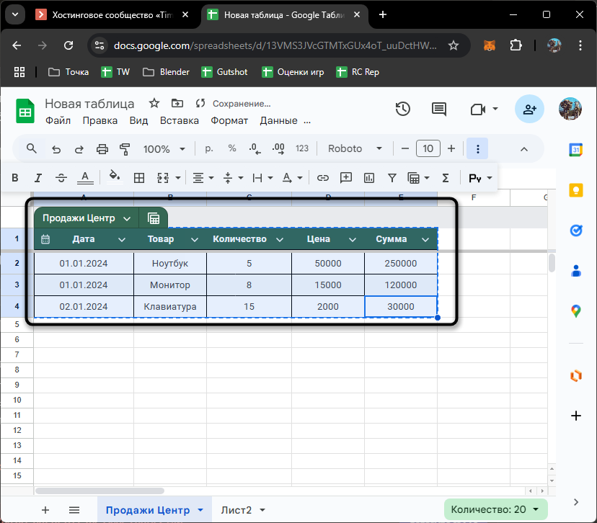Screen dimensions: 597x523
Task: Open the Количество: 20 summary dropdown
Action: point(495,509)
